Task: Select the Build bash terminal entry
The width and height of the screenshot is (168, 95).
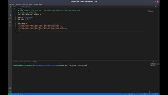Action: coord(154,64)
